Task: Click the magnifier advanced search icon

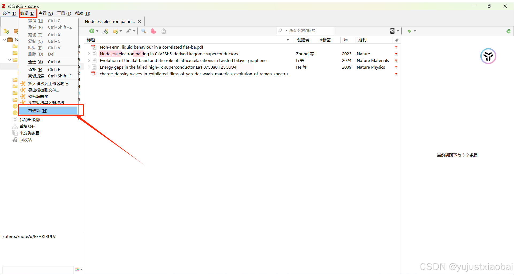Action: pyautogui.click(x=144, y=31)
